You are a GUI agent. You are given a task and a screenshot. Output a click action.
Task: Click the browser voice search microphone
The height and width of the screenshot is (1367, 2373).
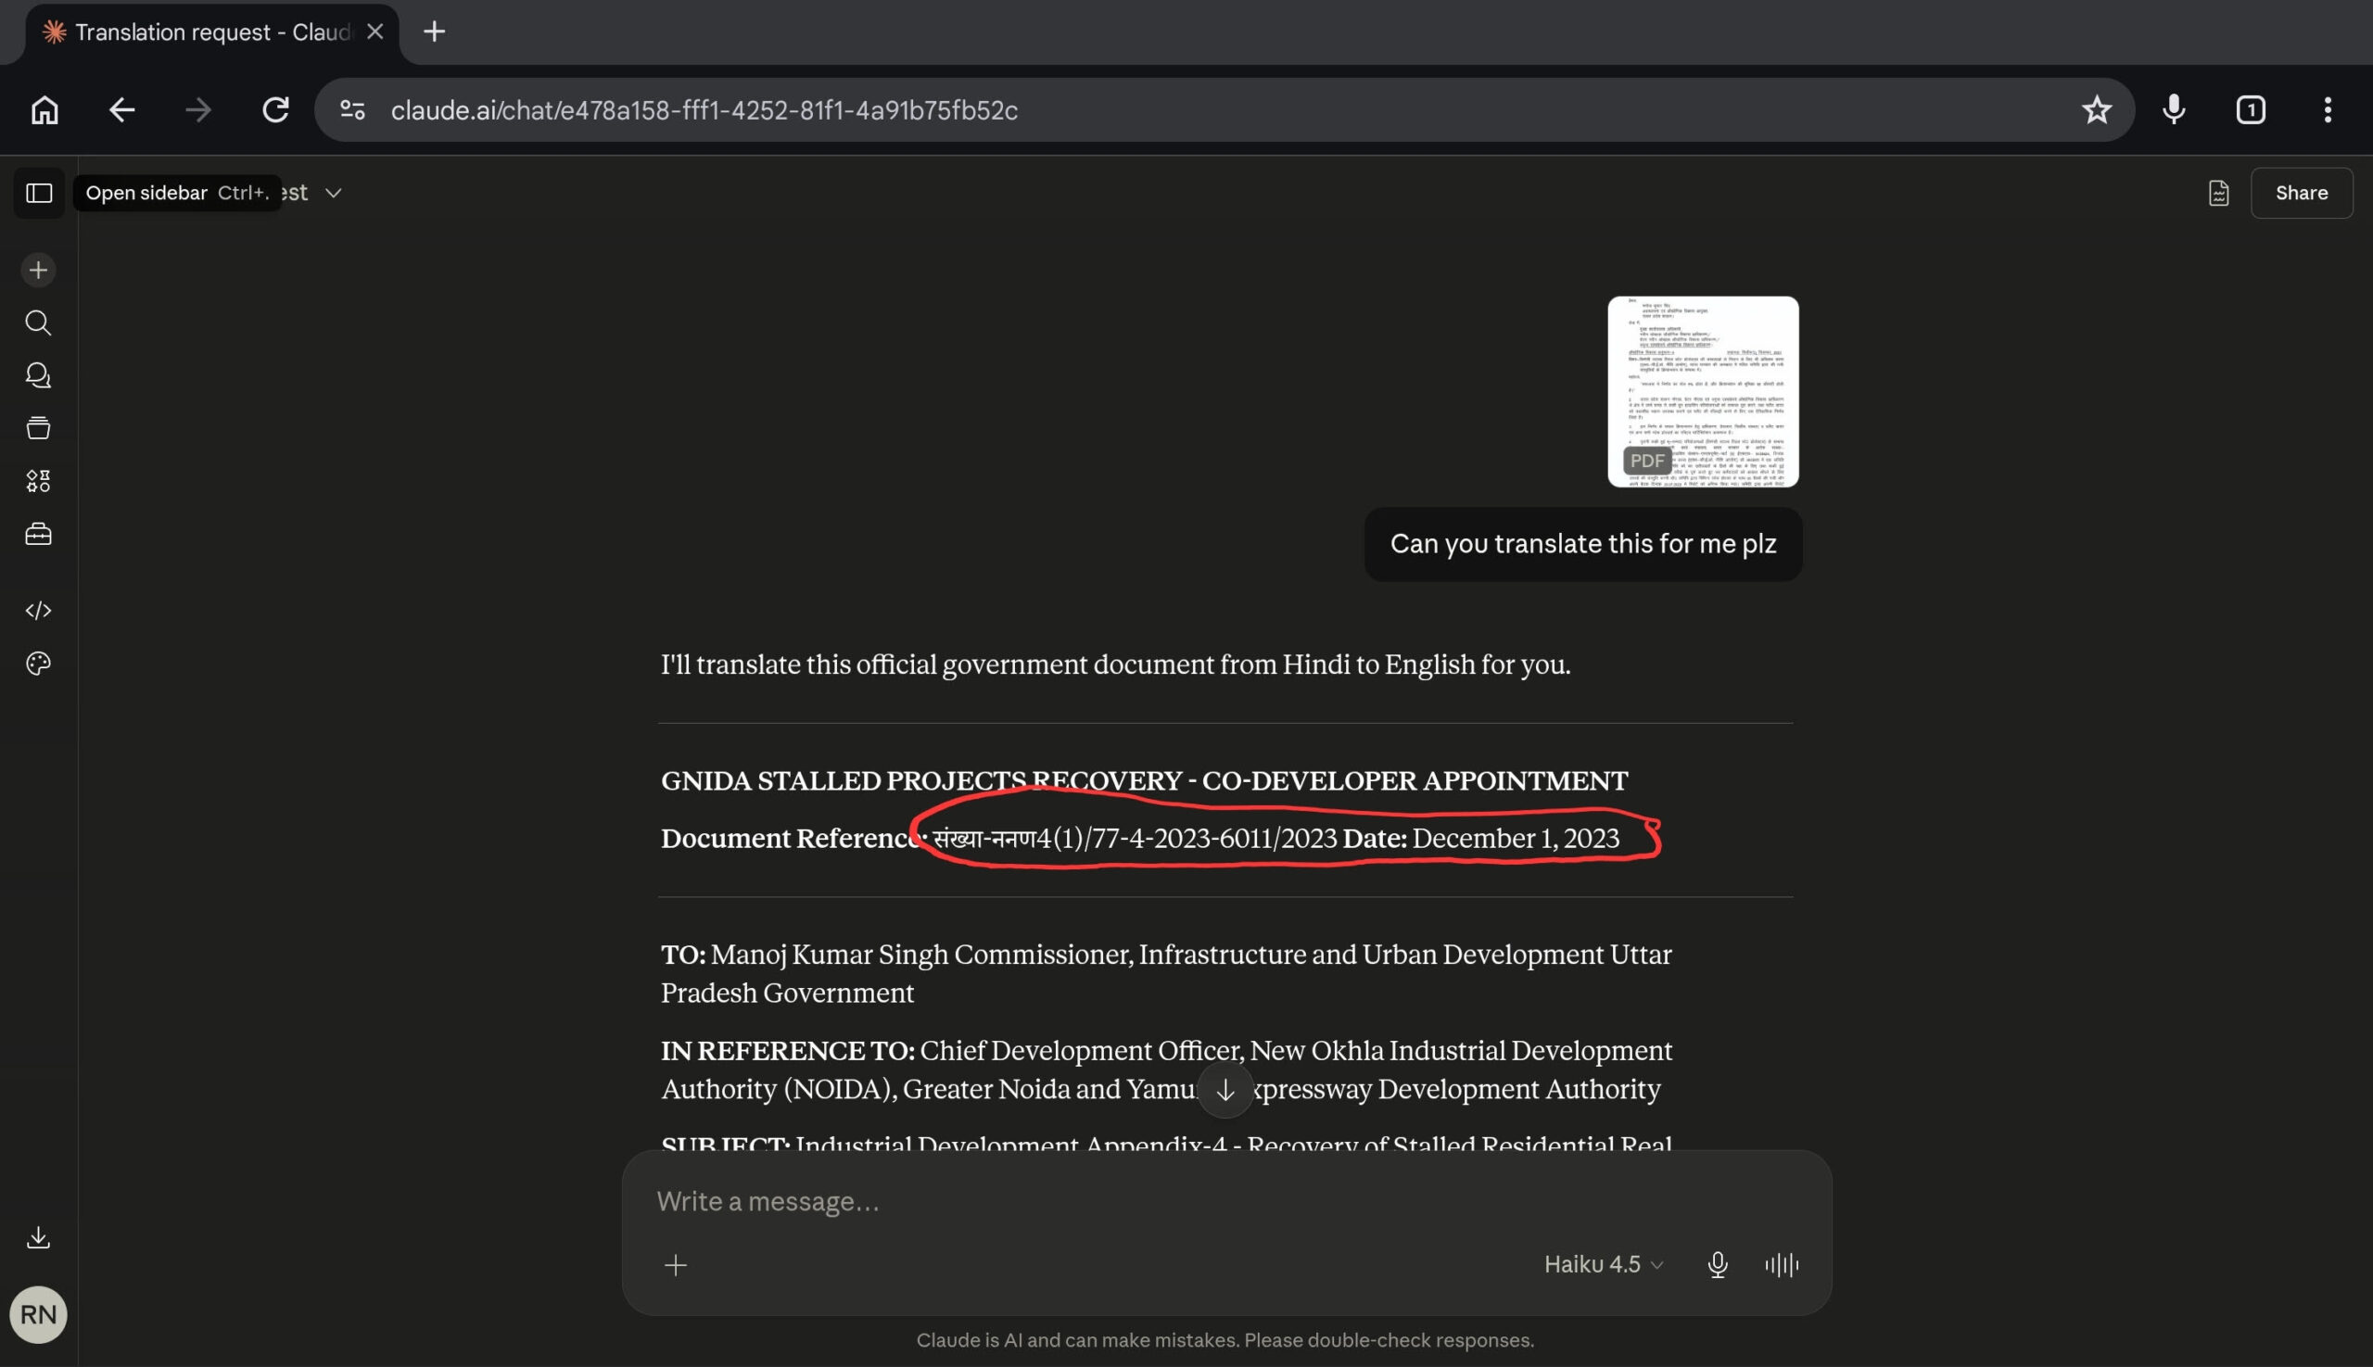(2174, 111)
